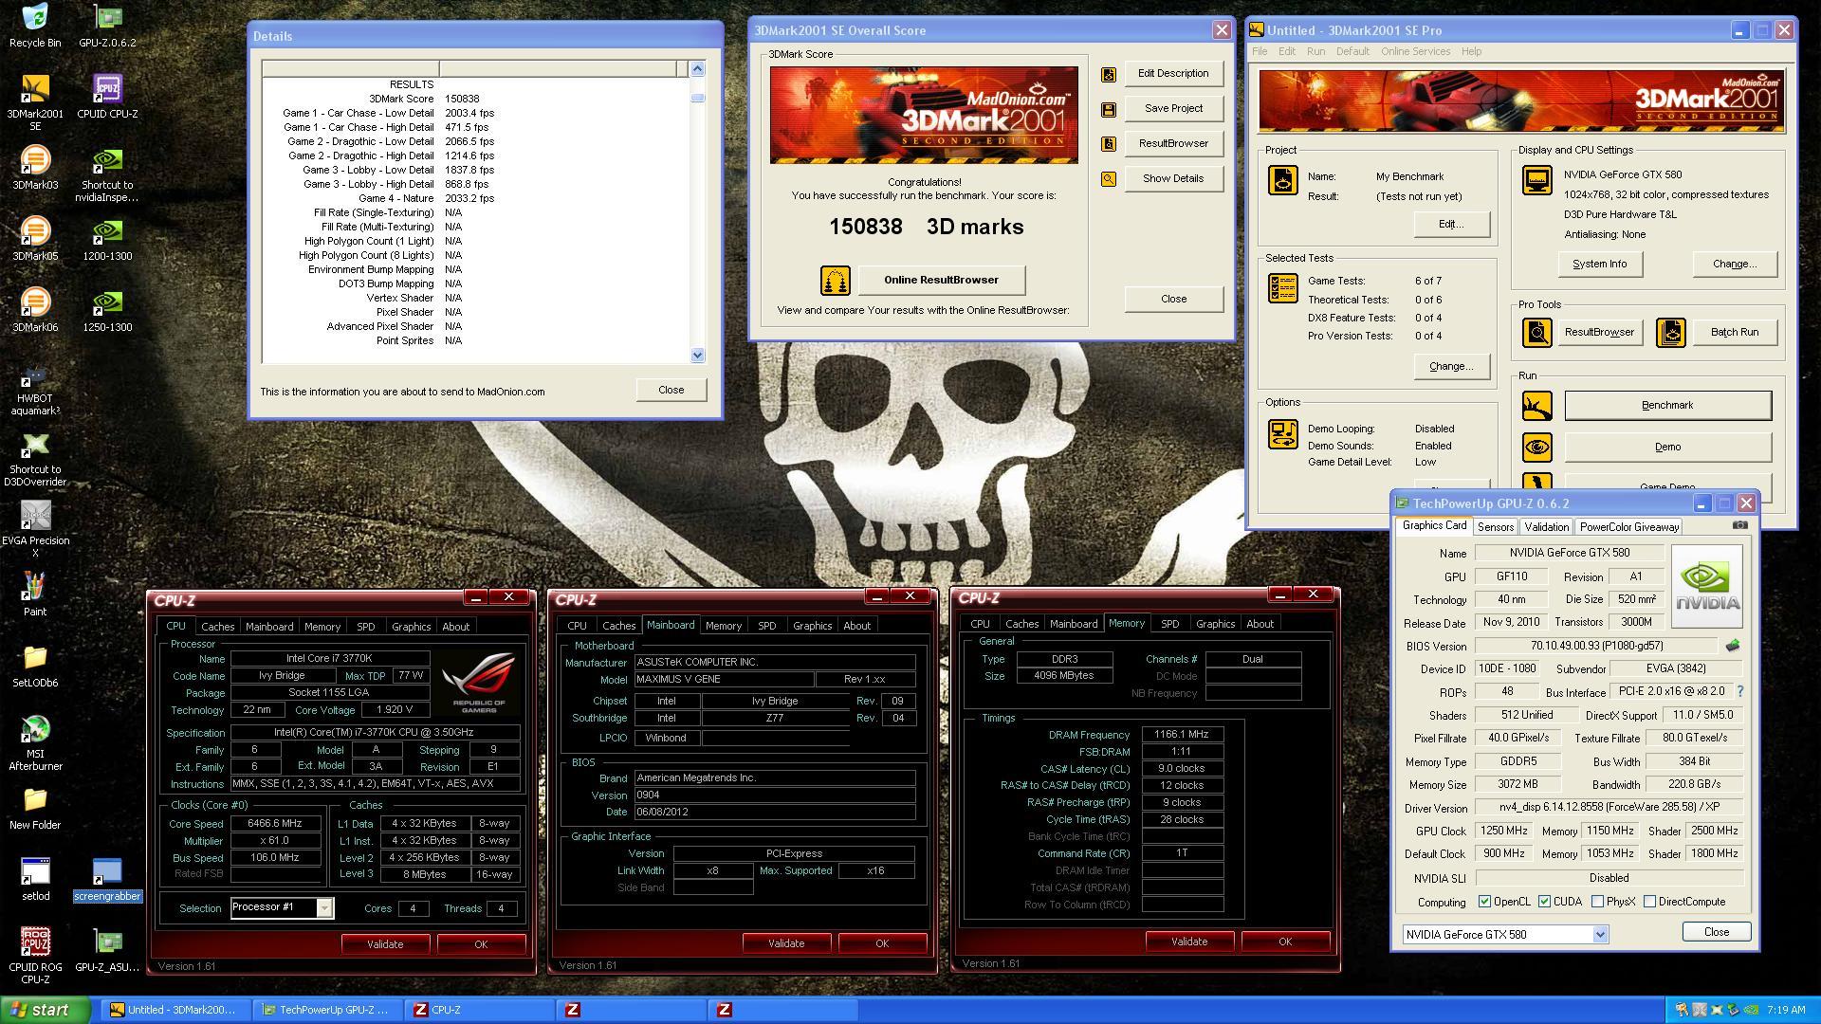This screenshot has height=1024, width=1821.
Task: Launch 3DMark03 desktop shortcut
Action: pyautogui.click(x=35, y=168)
